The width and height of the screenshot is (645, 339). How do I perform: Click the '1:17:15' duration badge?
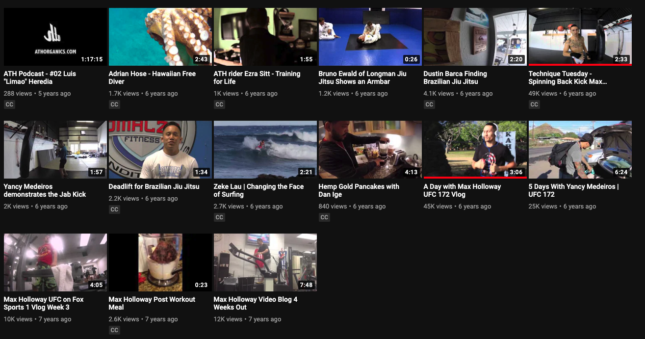tap(92, 59)
